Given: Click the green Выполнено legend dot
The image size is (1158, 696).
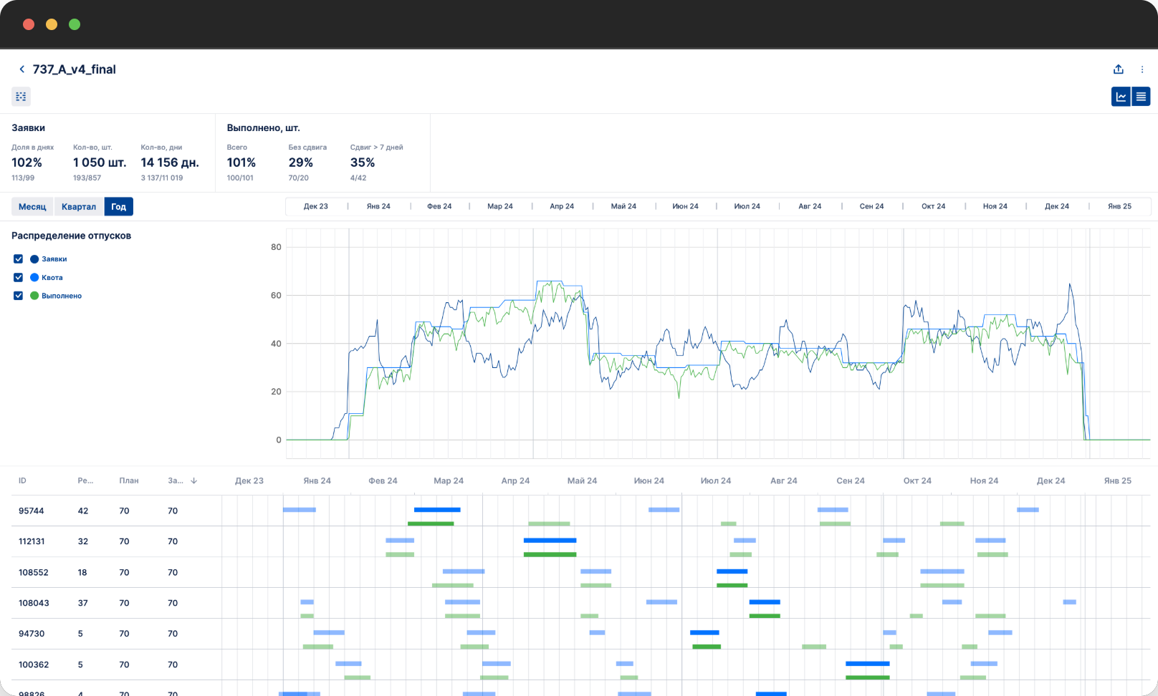Looking at the screenshot, I should [x=34, y=295].
